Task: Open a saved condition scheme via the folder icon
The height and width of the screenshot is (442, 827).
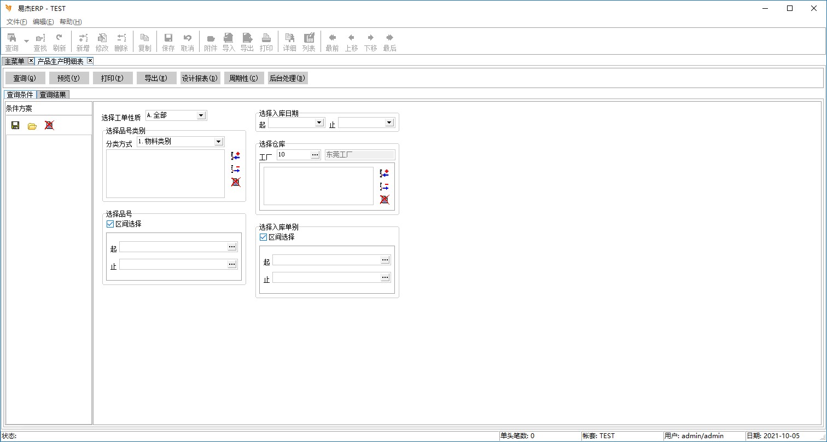Action: (x=32, y=126)
